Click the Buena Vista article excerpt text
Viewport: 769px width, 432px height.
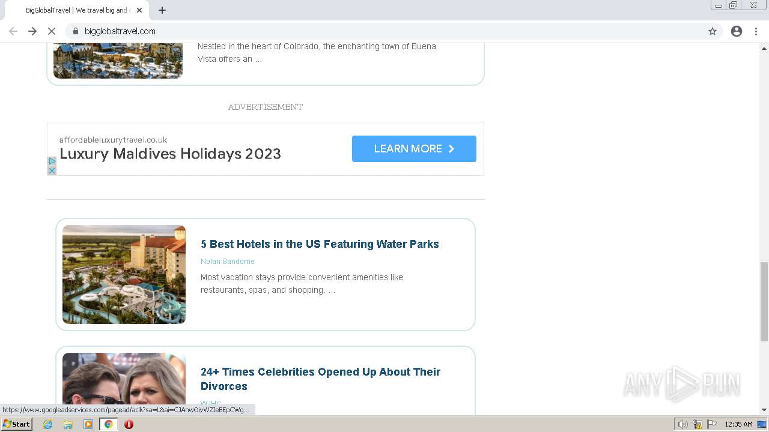tap(317, 53)
